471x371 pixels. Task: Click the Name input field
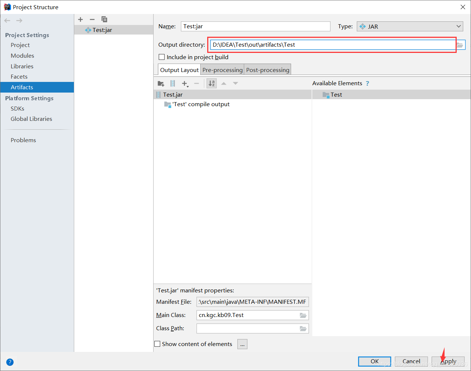(x=256, y=26)
